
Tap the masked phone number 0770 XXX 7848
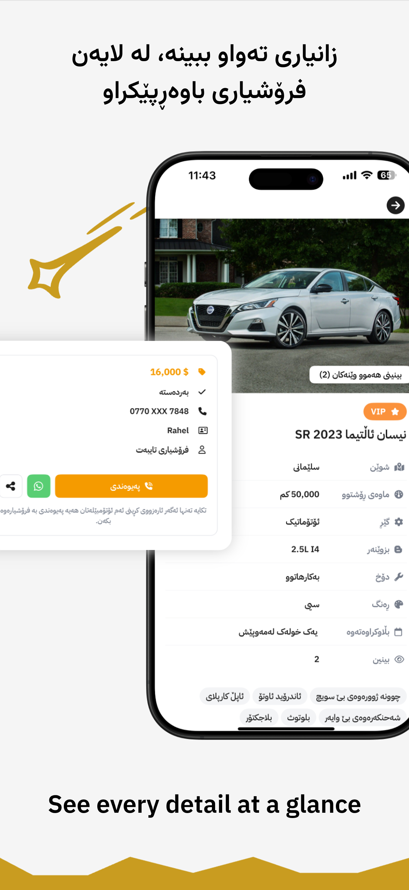click(x=159, y=411)
